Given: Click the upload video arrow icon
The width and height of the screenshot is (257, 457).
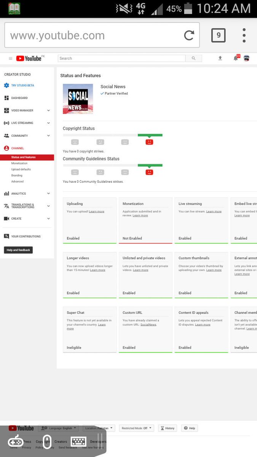Looking at the screenshot, I should coord(220,58).
